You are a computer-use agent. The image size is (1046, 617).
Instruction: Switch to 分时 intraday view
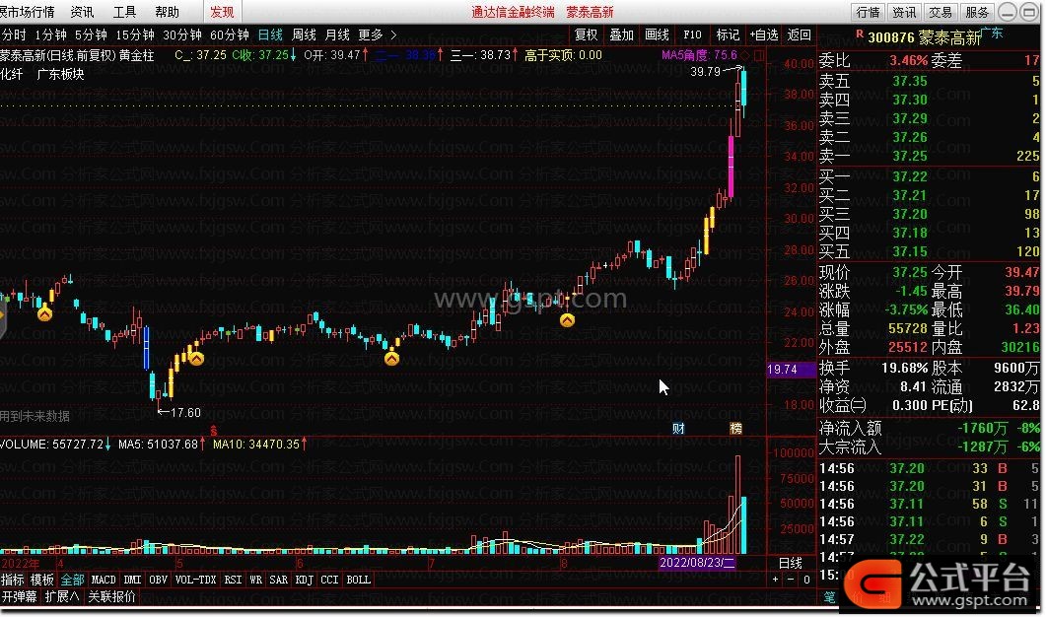pos(14,34)
